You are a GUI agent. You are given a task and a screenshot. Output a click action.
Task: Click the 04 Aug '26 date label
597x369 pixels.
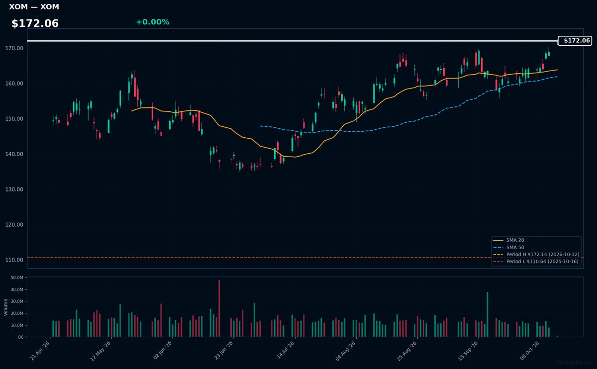pyautogui.click(x=346, y=351)
